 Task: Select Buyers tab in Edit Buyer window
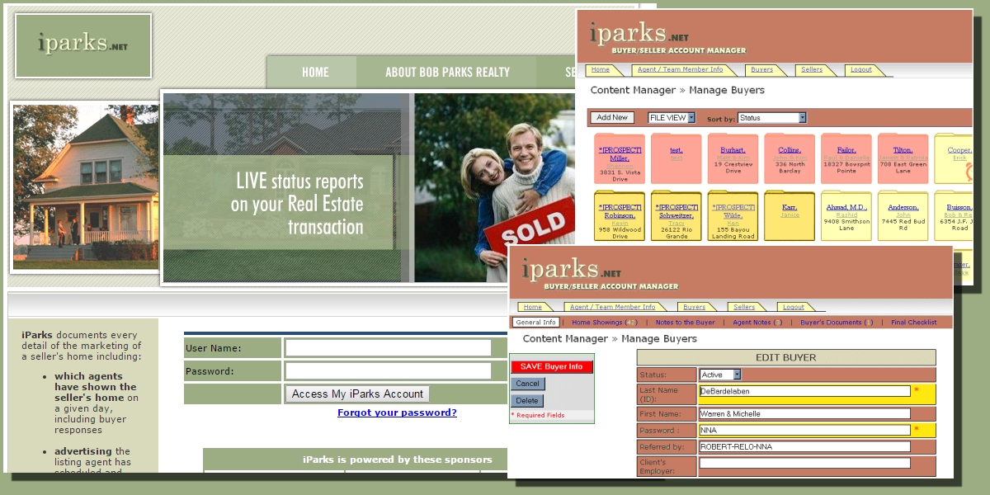pyautogui.click(x=695, y=307)
